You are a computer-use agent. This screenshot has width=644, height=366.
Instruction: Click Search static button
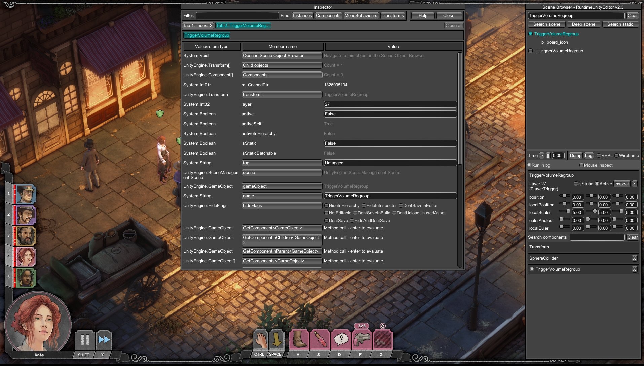pyautogui.click(x=620, y=24)
